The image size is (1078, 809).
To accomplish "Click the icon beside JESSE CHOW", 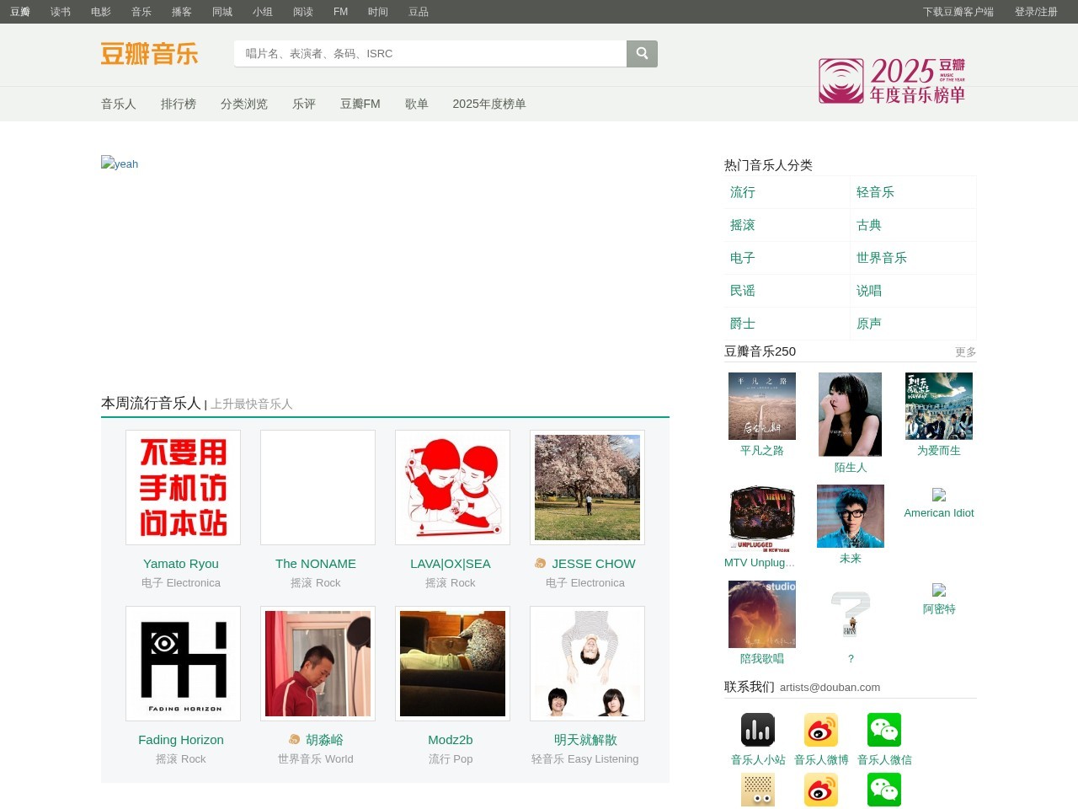I will pos(541,563).
